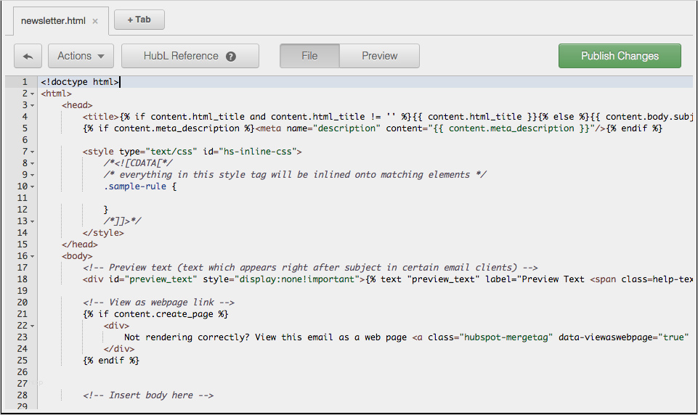Switch to File view

click(x=309, y=56)
